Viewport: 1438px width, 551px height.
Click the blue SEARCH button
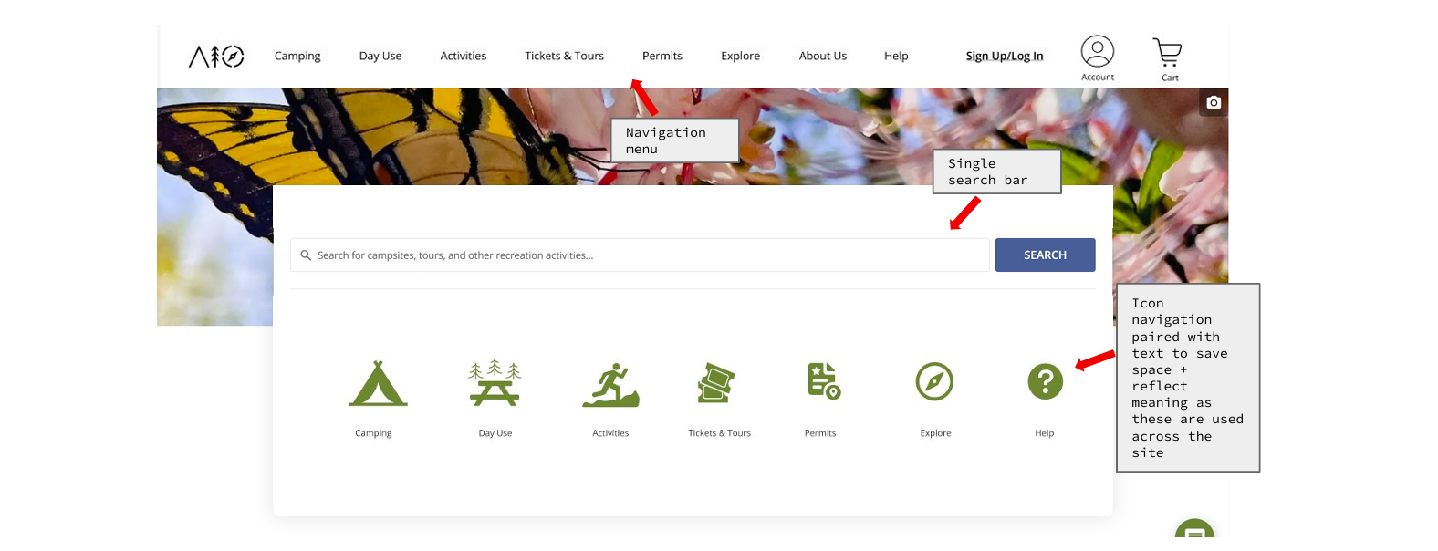coord(1046,255)
